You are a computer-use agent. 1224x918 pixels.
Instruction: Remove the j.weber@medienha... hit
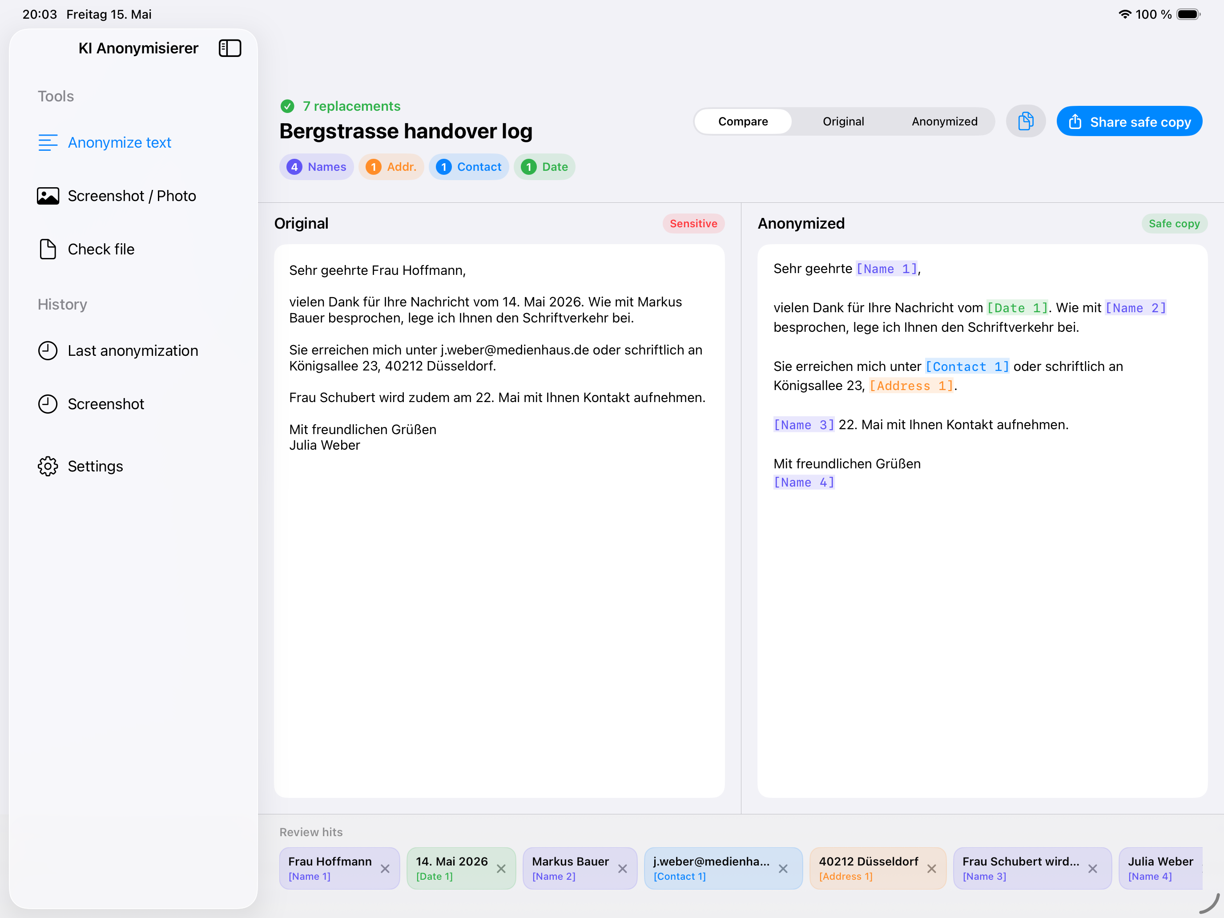point(783,869)
